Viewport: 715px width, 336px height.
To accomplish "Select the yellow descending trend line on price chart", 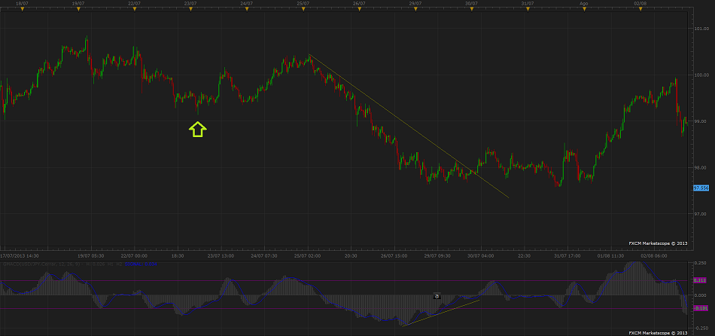I will (406, 124).
